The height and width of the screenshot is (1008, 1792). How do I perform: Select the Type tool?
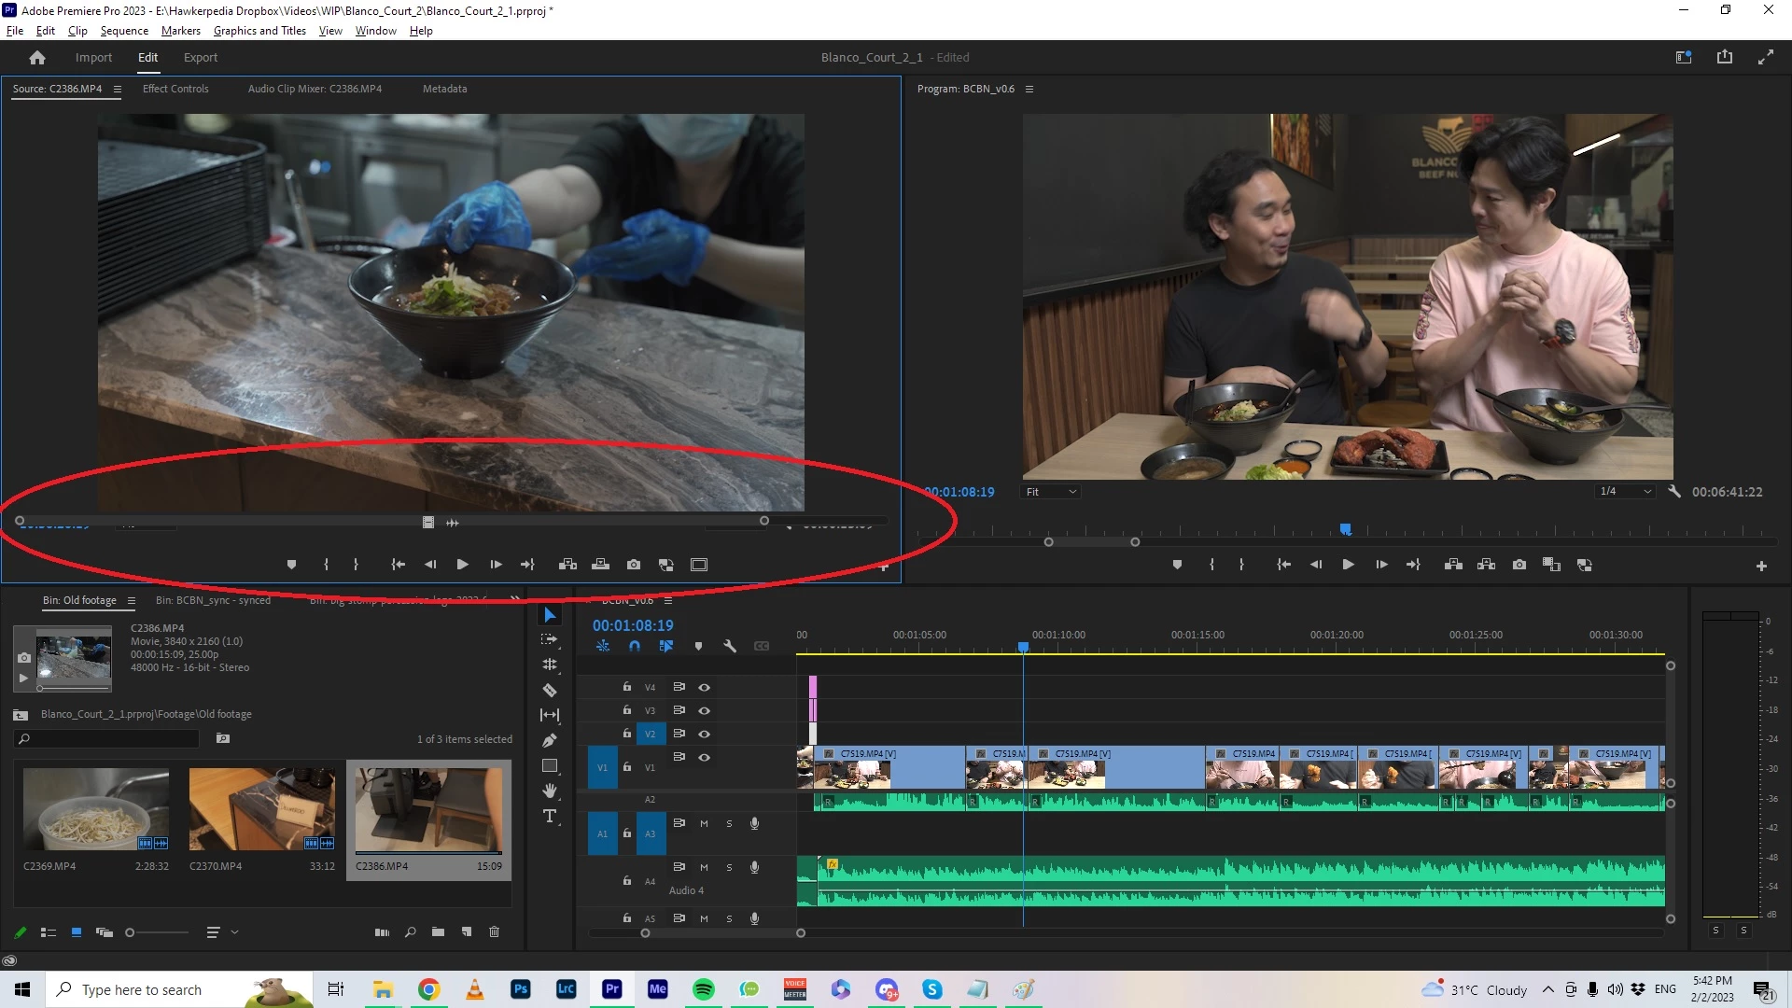[x=550, y=816]
